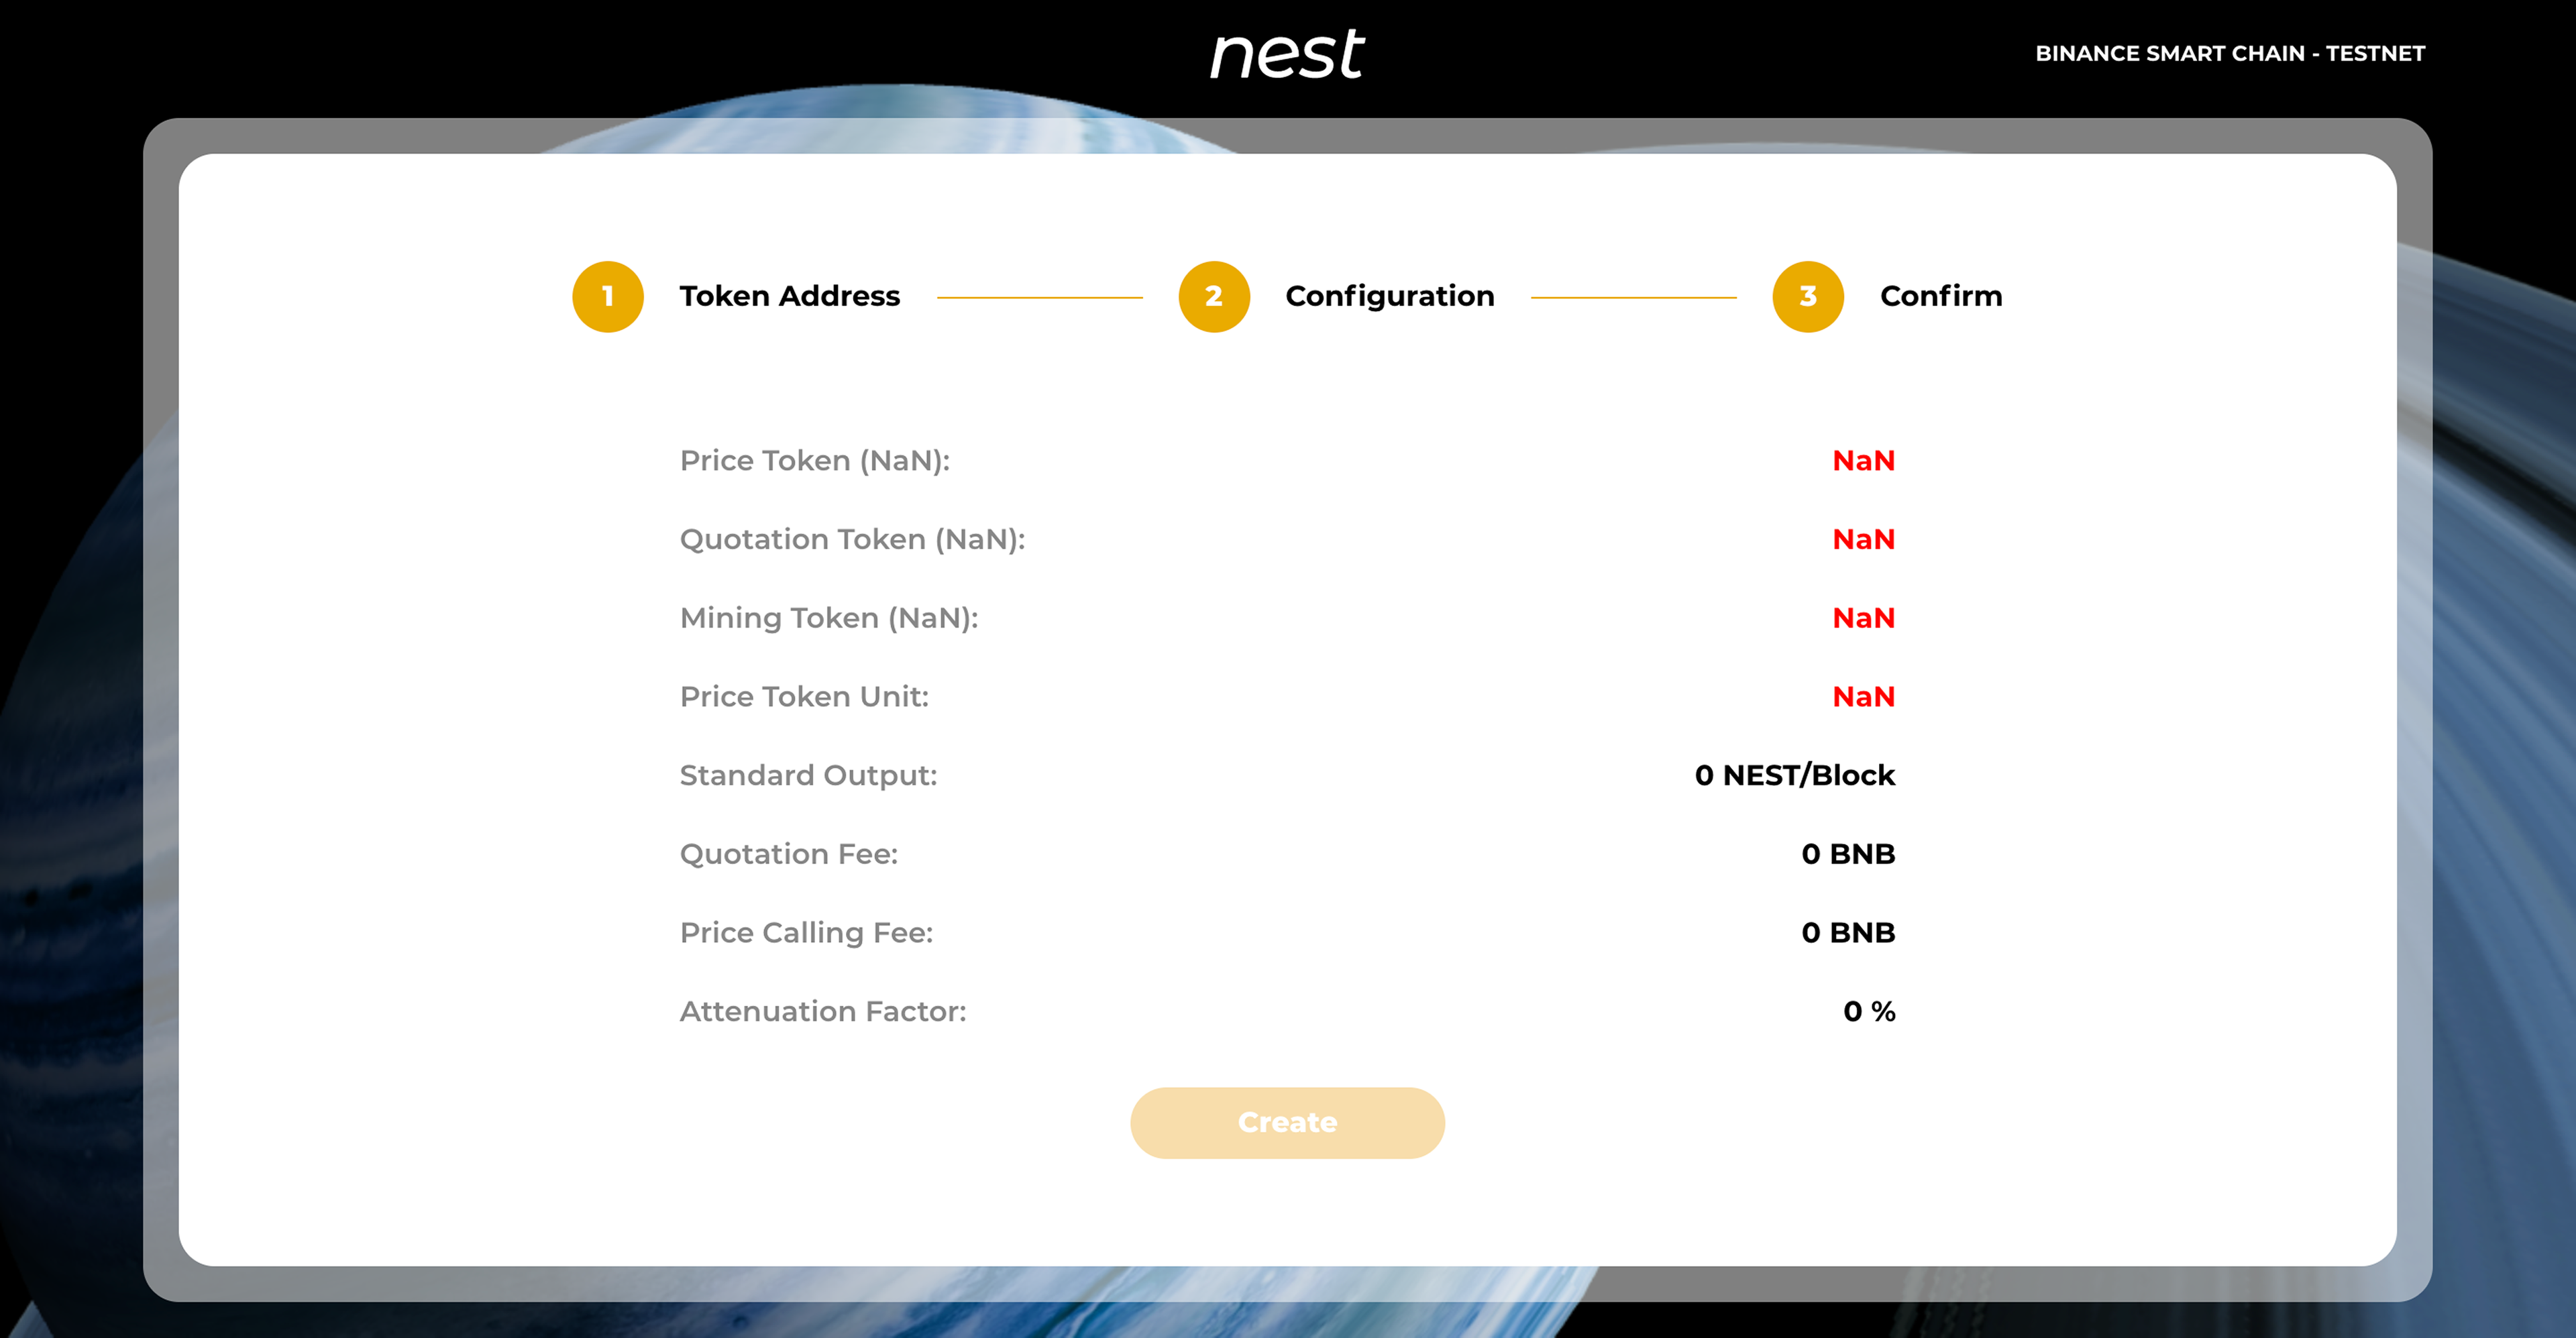Go to the Token Address step

[x=789, y=296]
